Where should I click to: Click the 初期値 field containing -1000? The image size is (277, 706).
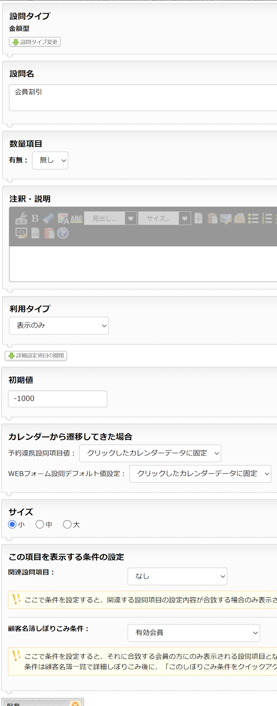(57, 399)
